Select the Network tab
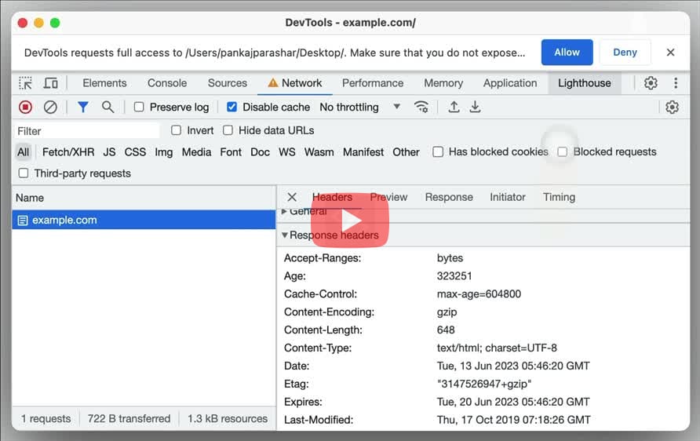Screen dimensions: 700x441 coord(295,83)
